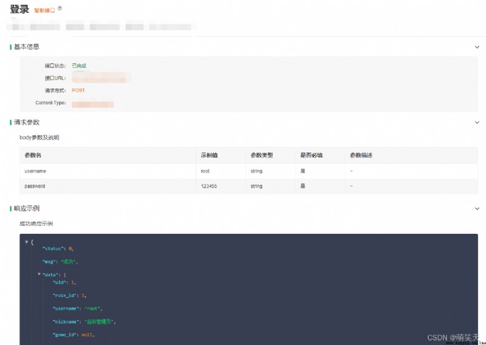Click the "game_id": null JSON line
The image size is (486, 345).
click(74, 335)
